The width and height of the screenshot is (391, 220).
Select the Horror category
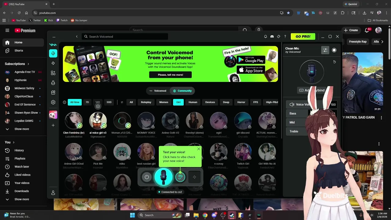point(241,102)
